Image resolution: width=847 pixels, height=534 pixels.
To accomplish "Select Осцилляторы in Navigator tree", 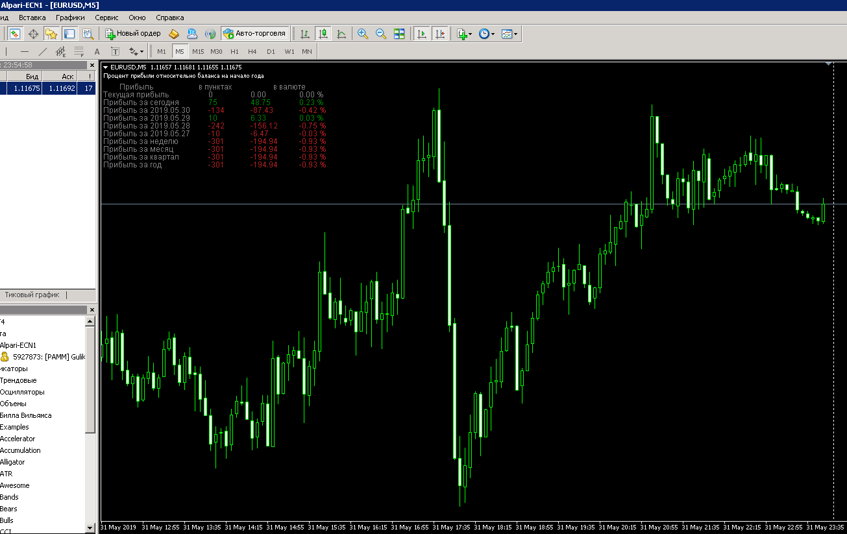I will [x=22, y=392].
